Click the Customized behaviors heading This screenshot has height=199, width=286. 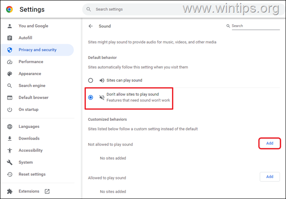point(107,120)
